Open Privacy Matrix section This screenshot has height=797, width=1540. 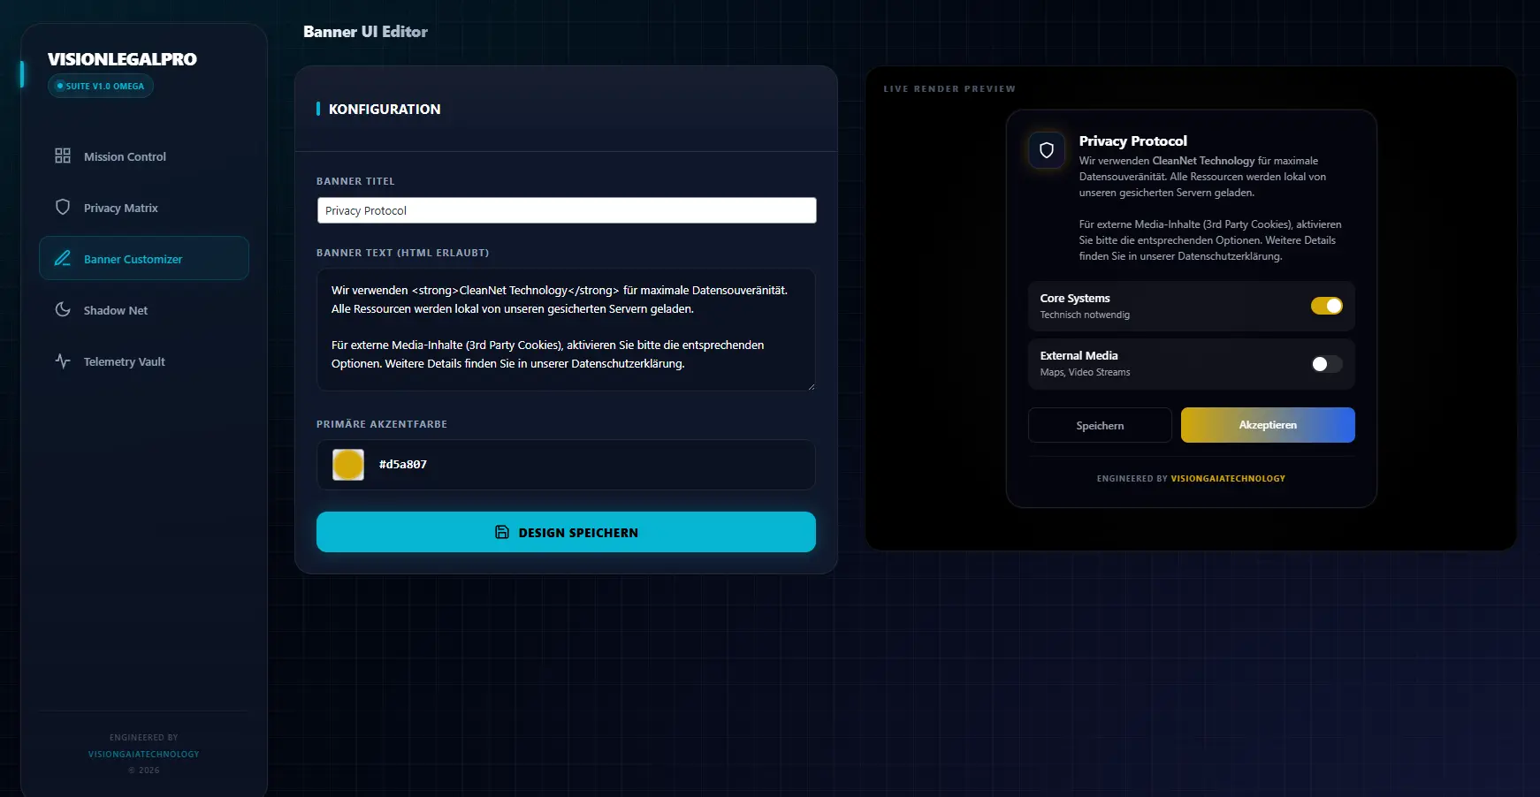coord(144,208)
